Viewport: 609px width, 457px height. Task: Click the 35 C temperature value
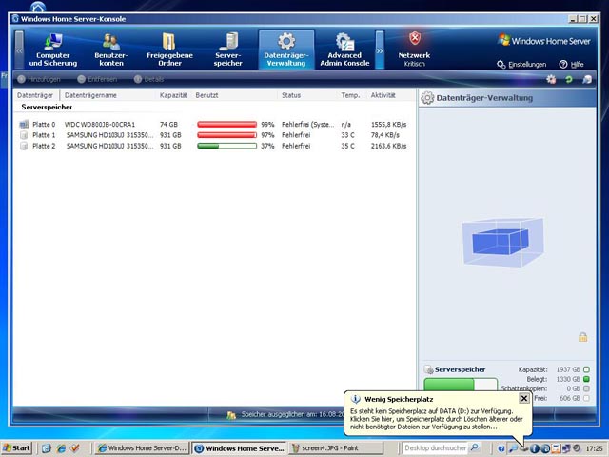pos(347,146)
